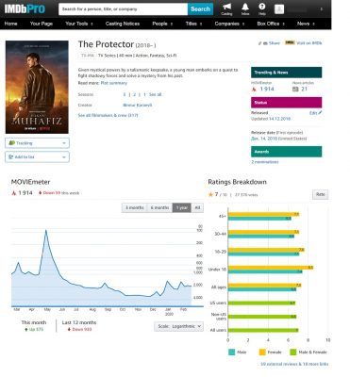
Task: Switch chart to 3 months range
Action: (135, 207)
